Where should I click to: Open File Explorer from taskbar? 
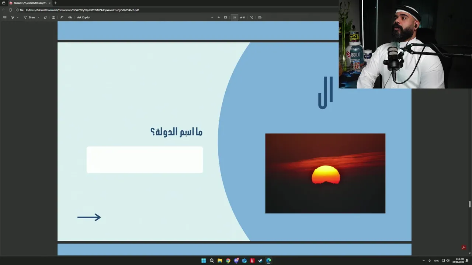click(x=220, y=261)
